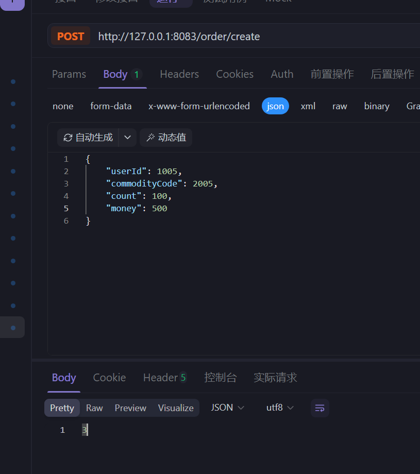Expand the 自动生成 dropdown arrow
Image resolution: width=420 pixels, height=474 pixels.
point(128,138)
